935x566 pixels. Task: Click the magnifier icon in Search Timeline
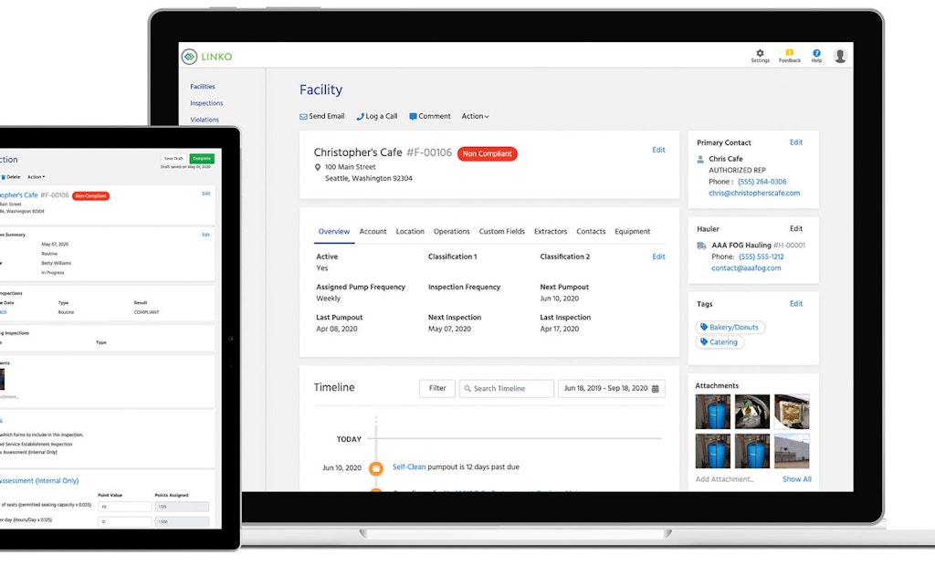(x=467, y=389)
